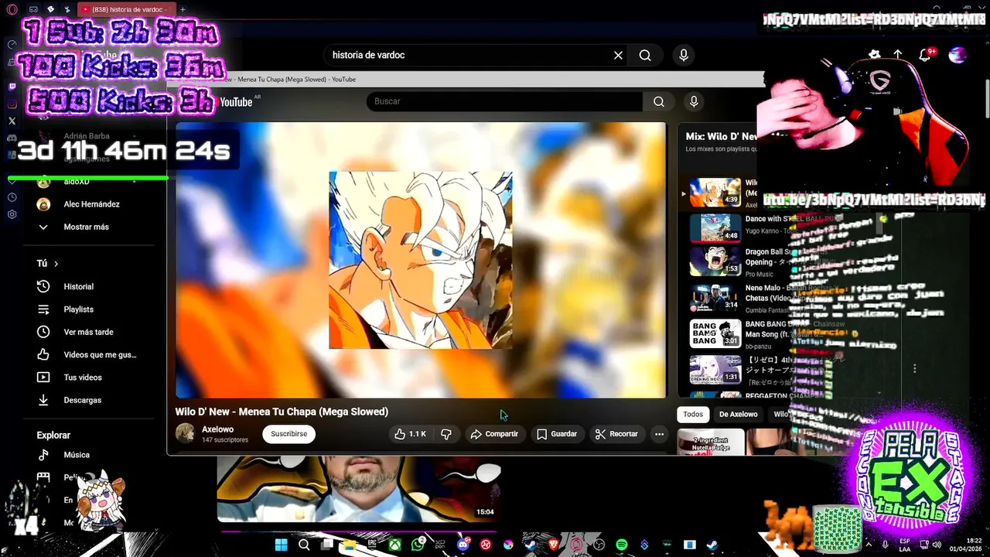Open the Instagram sidebar icon
Image resolution: width=990 pixels, height=557 pixels.
click(x=12, y=104)
